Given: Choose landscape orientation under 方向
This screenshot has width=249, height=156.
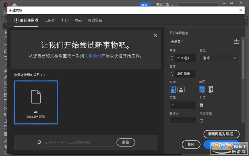Looking at the screenshot, I should [x=181, y=89].
